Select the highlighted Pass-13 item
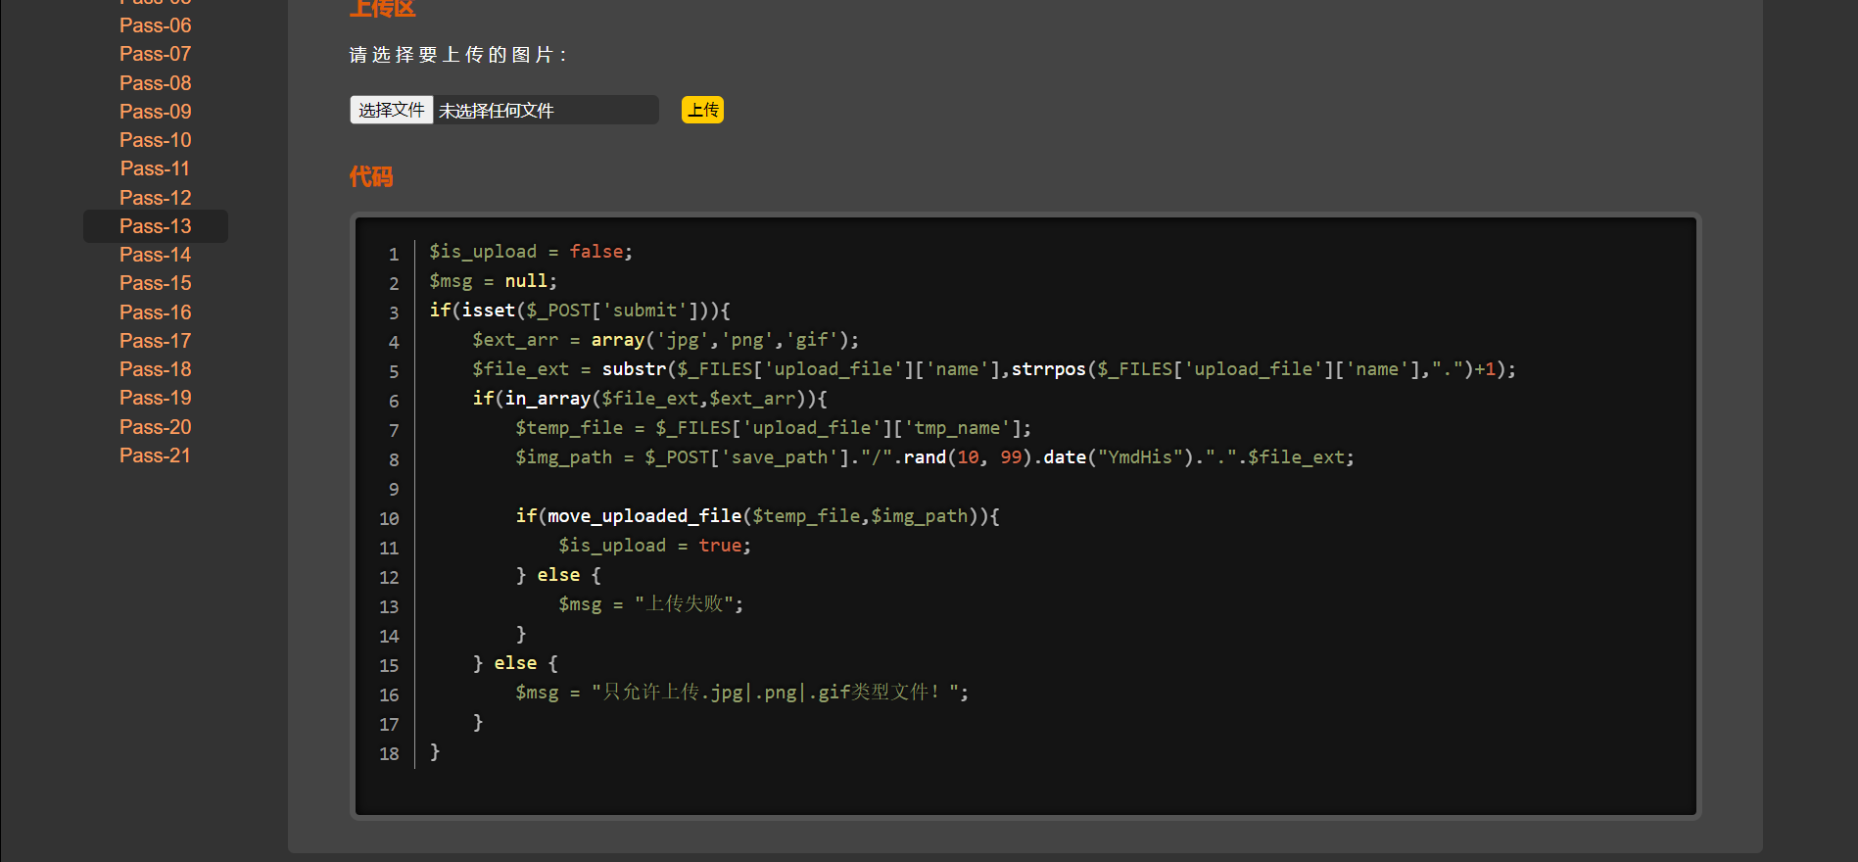Viewport: 1858px width, 862px height. point(155,226)
